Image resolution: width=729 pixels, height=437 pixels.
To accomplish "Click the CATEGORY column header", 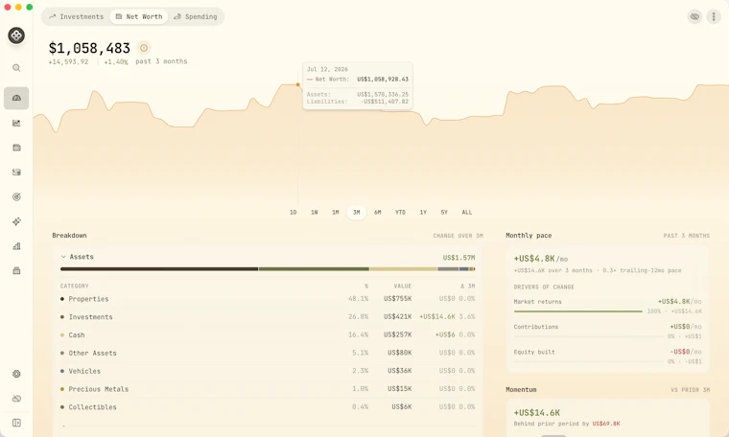I will (x=75, y=287).
